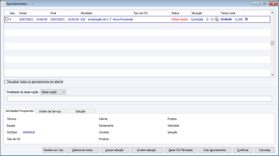Click the Situação column header
279x156 pixels.
point(198,13)
